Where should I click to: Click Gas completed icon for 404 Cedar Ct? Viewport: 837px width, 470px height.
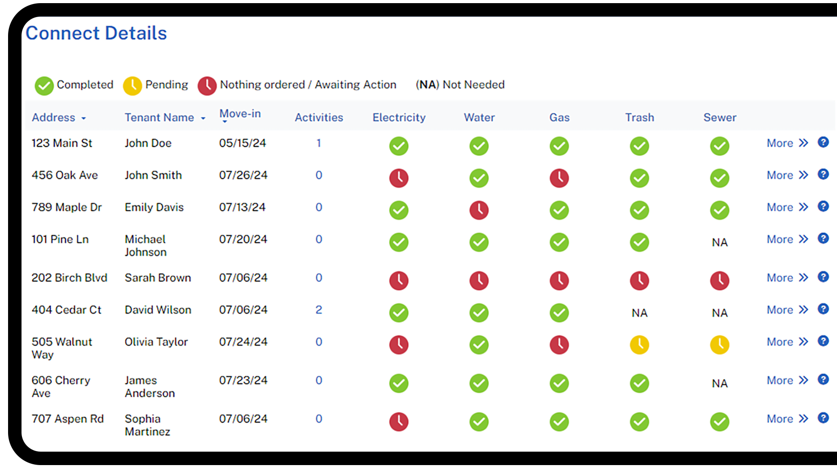[x=559, y=313]
